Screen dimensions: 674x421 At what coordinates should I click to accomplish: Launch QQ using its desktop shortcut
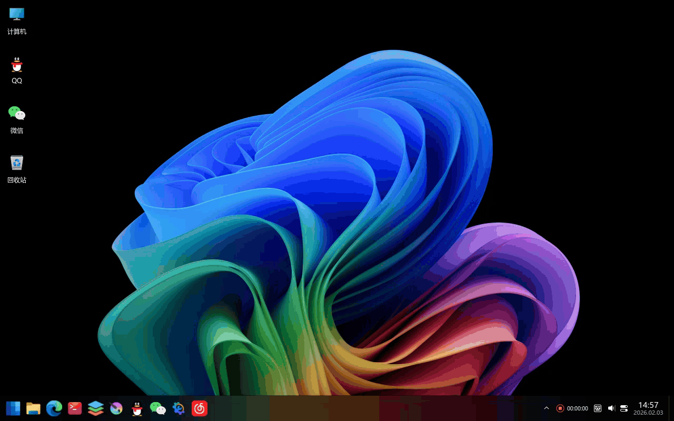(17, 68)
